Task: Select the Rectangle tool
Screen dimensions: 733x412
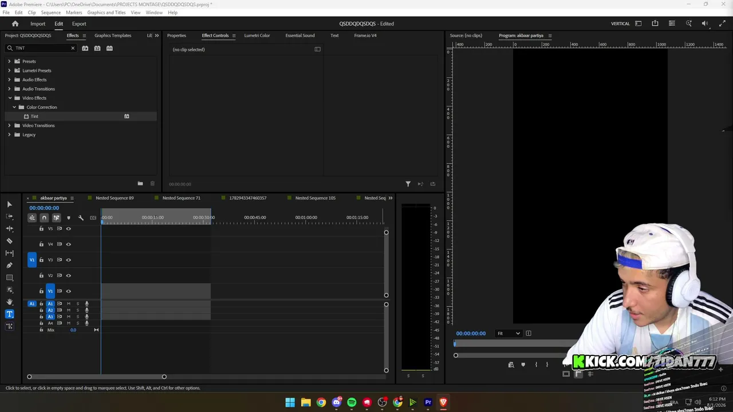Action: pyautogui.click(x=9, y=278)
